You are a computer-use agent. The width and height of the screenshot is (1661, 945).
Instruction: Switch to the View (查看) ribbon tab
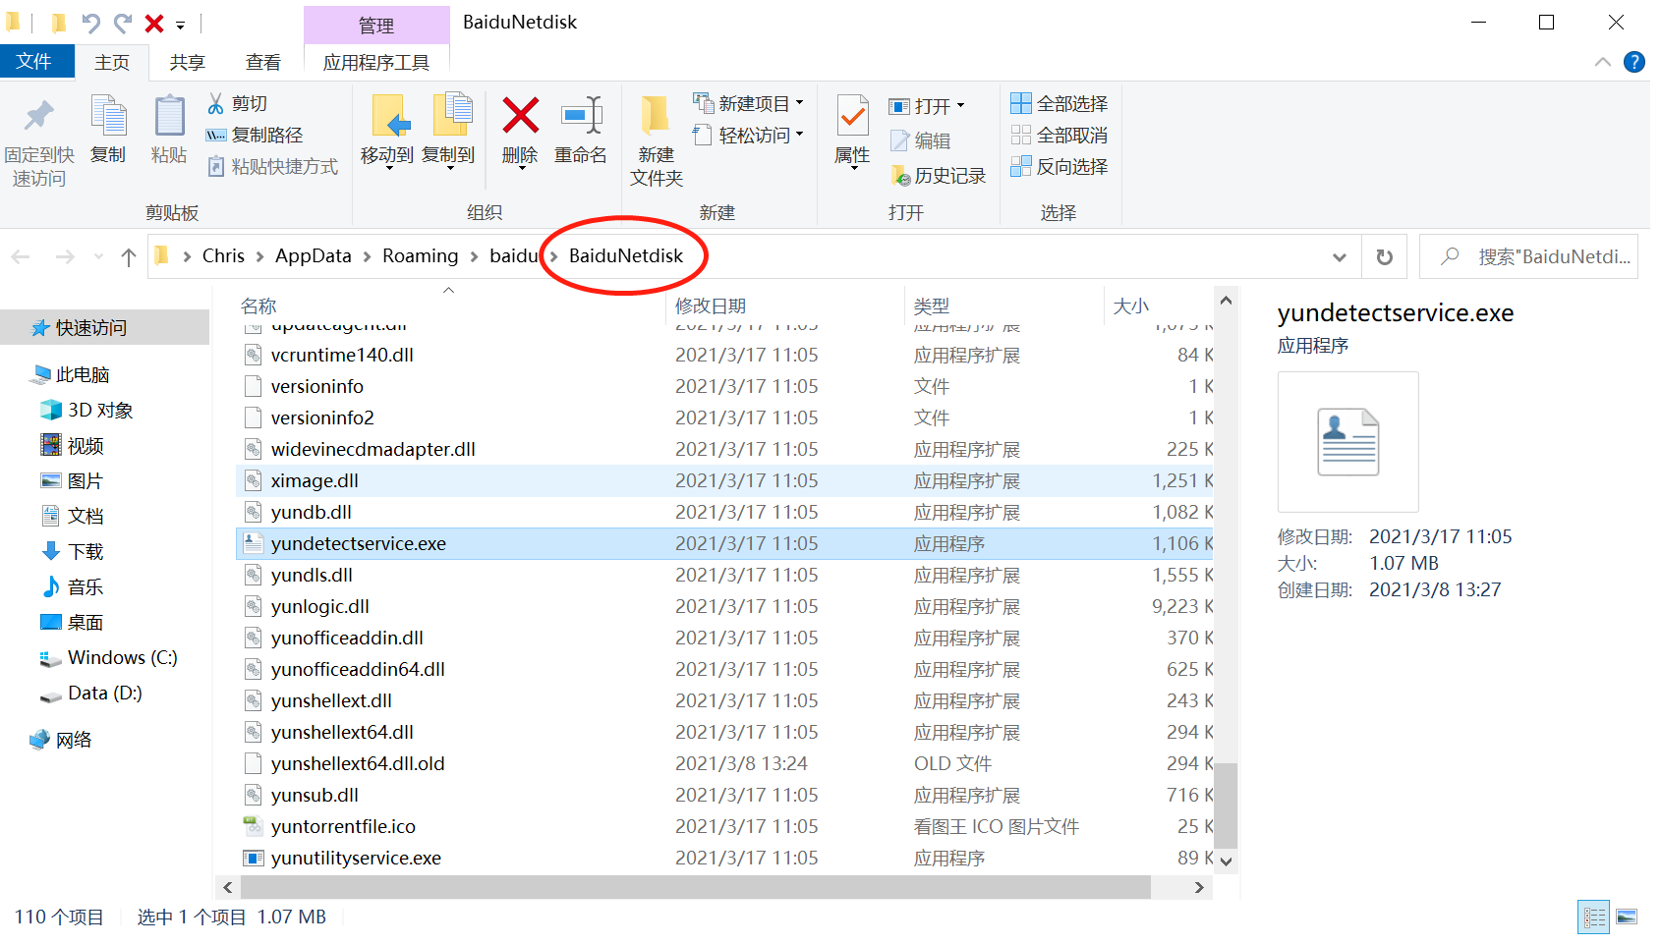(263, 63)
